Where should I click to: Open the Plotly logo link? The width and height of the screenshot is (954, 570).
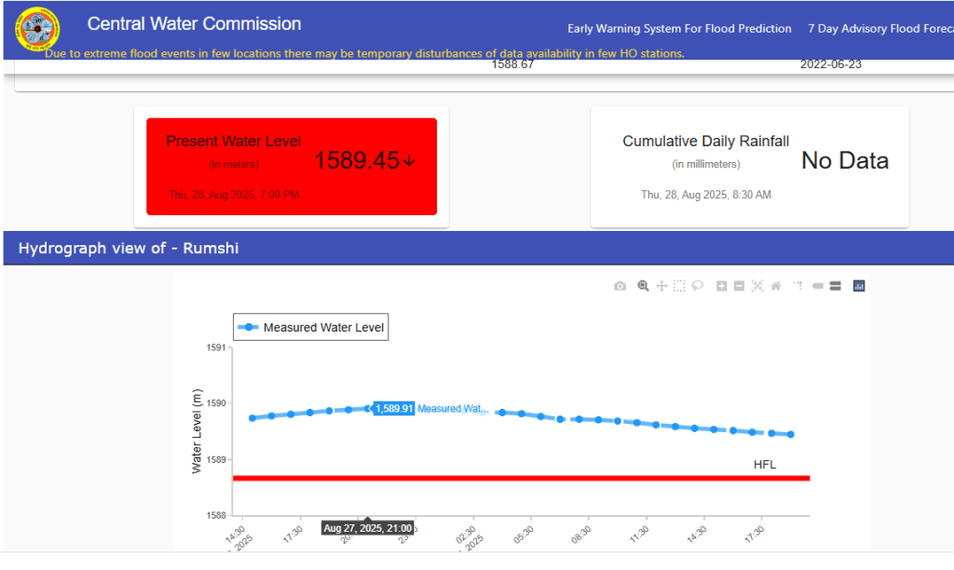tap(859, 286)
